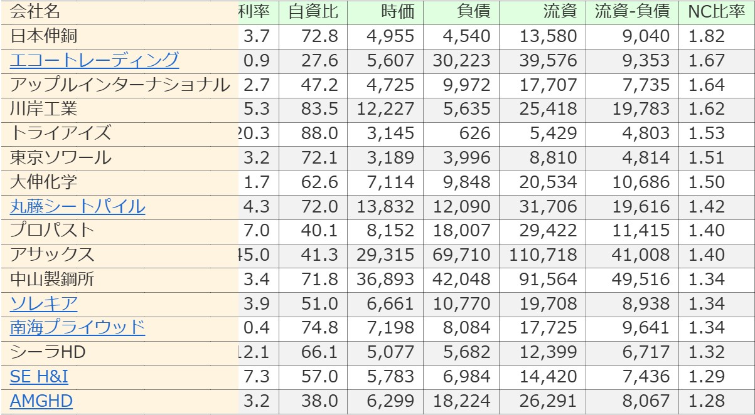The image size is (755, 415).
Task: Select 中山製鋼所 market cap value 36,893
Action: pyautogui.click(x=385, y=279)
